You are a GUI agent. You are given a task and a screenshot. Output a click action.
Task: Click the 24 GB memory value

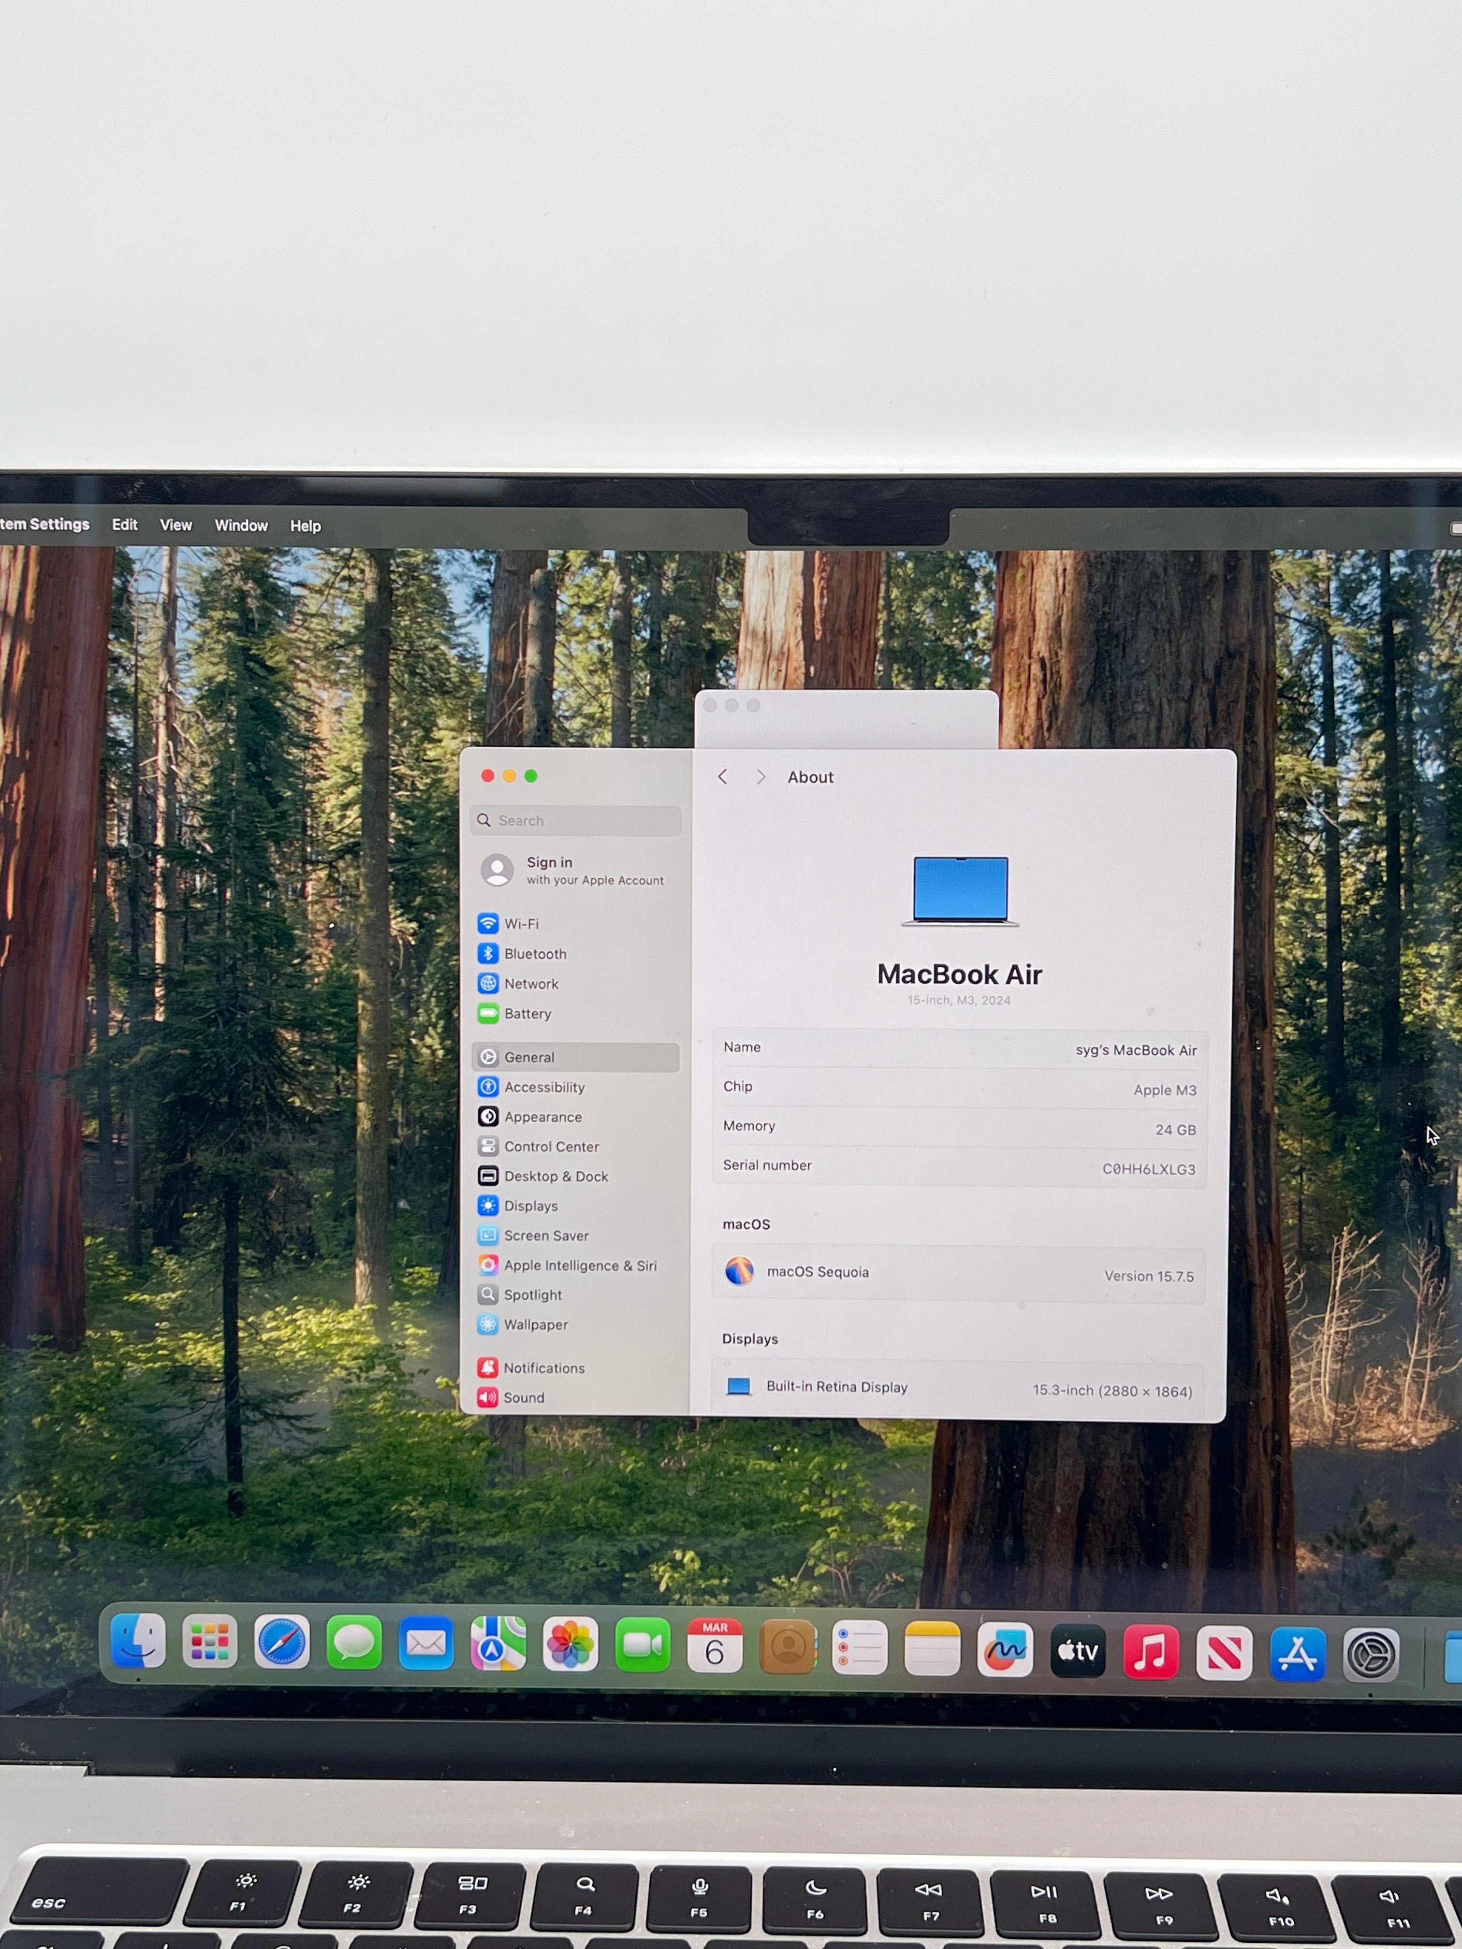(1175, 1130)
